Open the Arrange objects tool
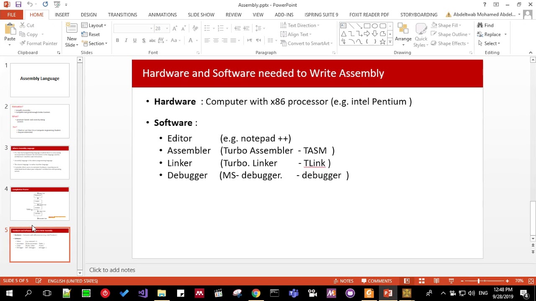Image resolution: width=536 pixels, height=301 pixels. [x=403, y=33]
